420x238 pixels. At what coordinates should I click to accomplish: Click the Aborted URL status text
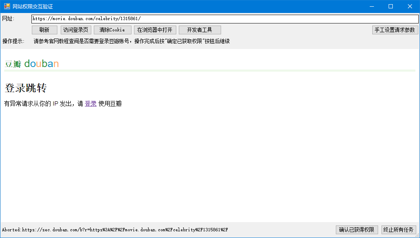pyautogui.click(x=115, y=230)
